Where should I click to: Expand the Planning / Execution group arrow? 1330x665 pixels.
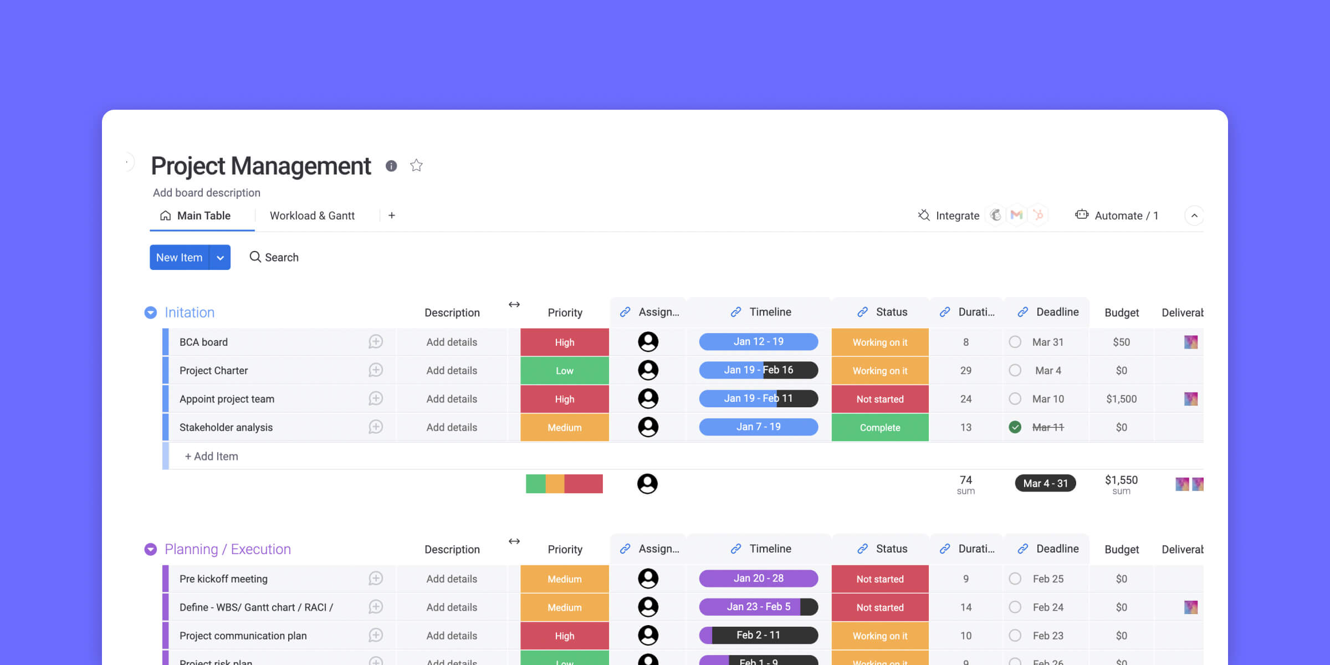pos(150,549)
